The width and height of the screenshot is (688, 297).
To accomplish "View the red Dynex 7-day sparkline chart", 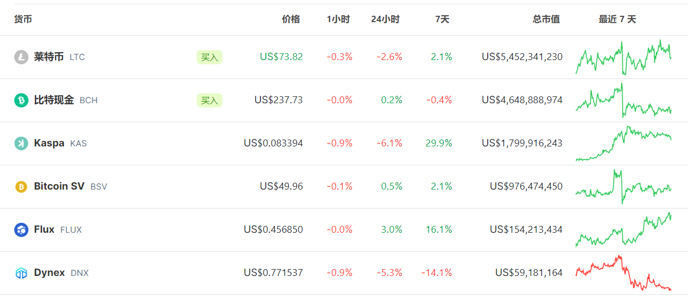I will click(623, 273).
